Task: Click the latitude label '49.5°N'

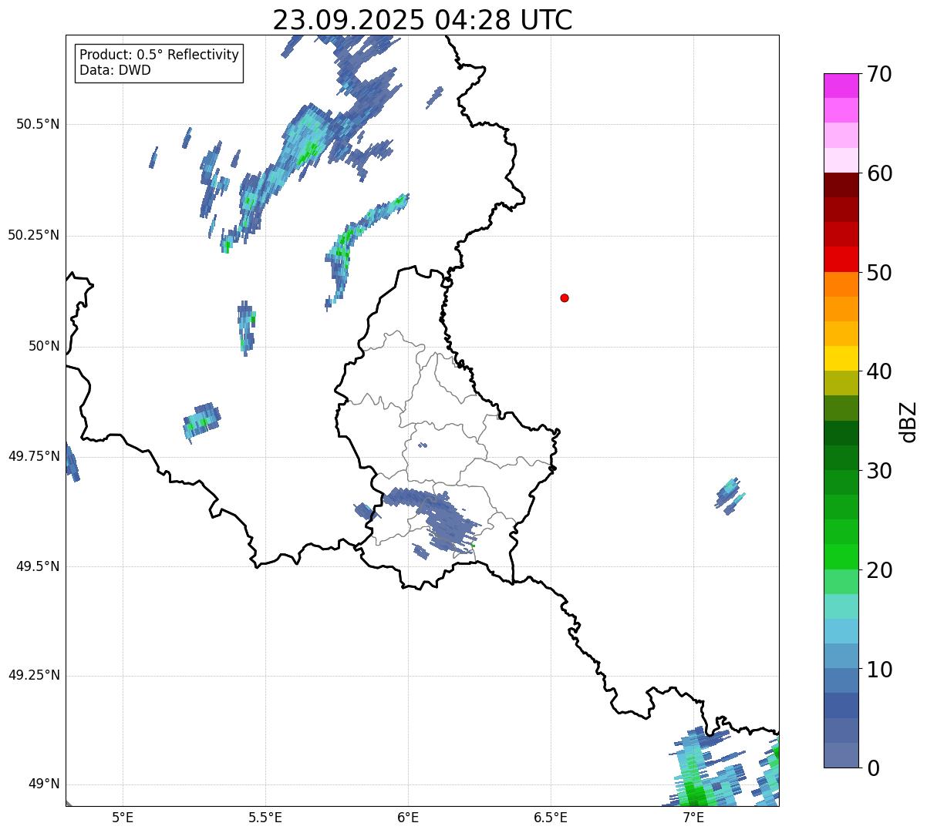Action: point(38,566)
